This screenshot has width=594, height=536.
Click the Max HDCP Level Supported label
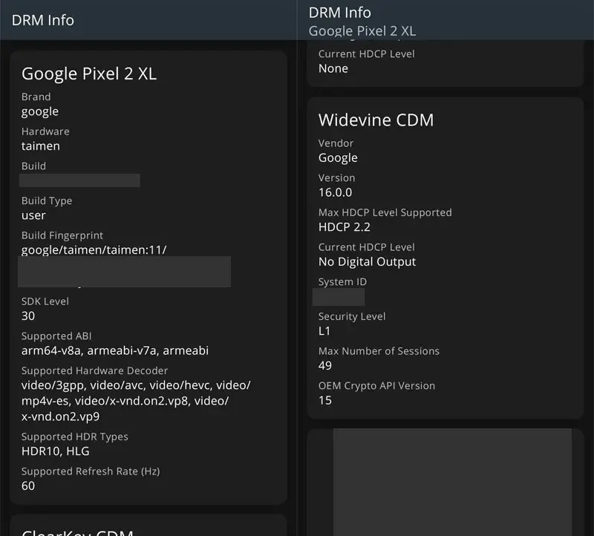pyautogui.click(x=385, y=212)
